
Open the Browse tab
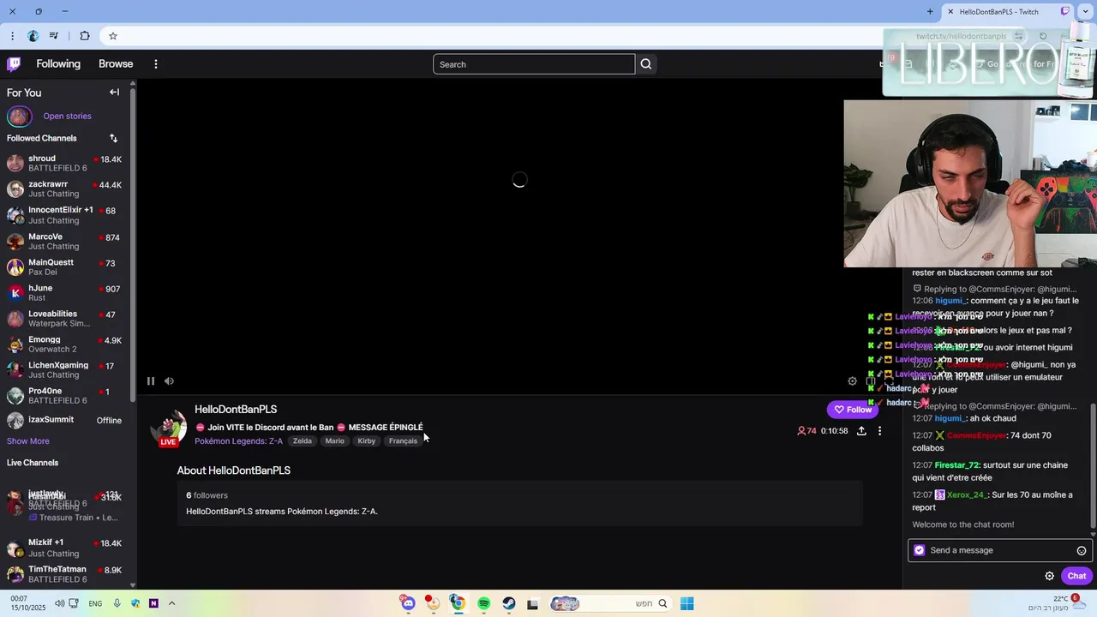(116, 64)
